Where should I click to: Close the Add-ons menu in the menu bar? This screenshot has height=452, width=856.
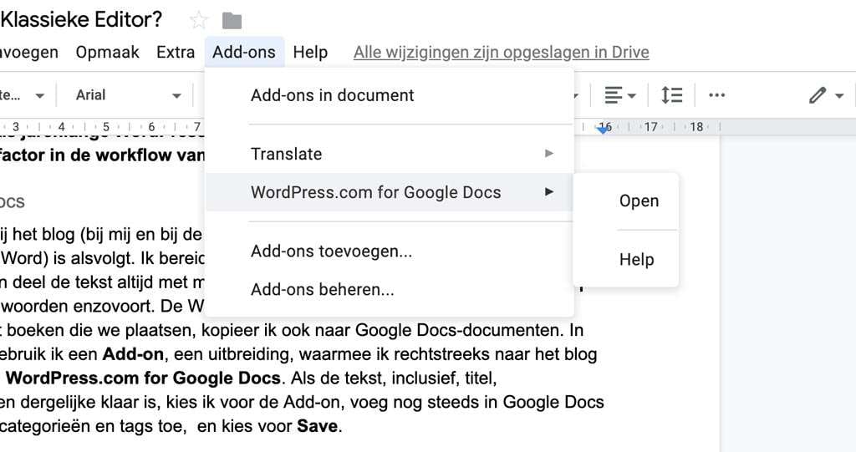pyautogui.click(x=244, y=53)
